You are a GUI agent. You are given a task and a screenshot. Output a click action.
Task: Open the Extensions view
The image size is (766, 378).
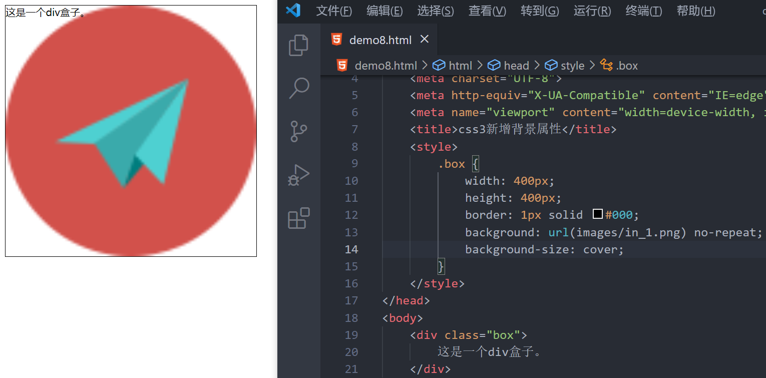[299, 218]
